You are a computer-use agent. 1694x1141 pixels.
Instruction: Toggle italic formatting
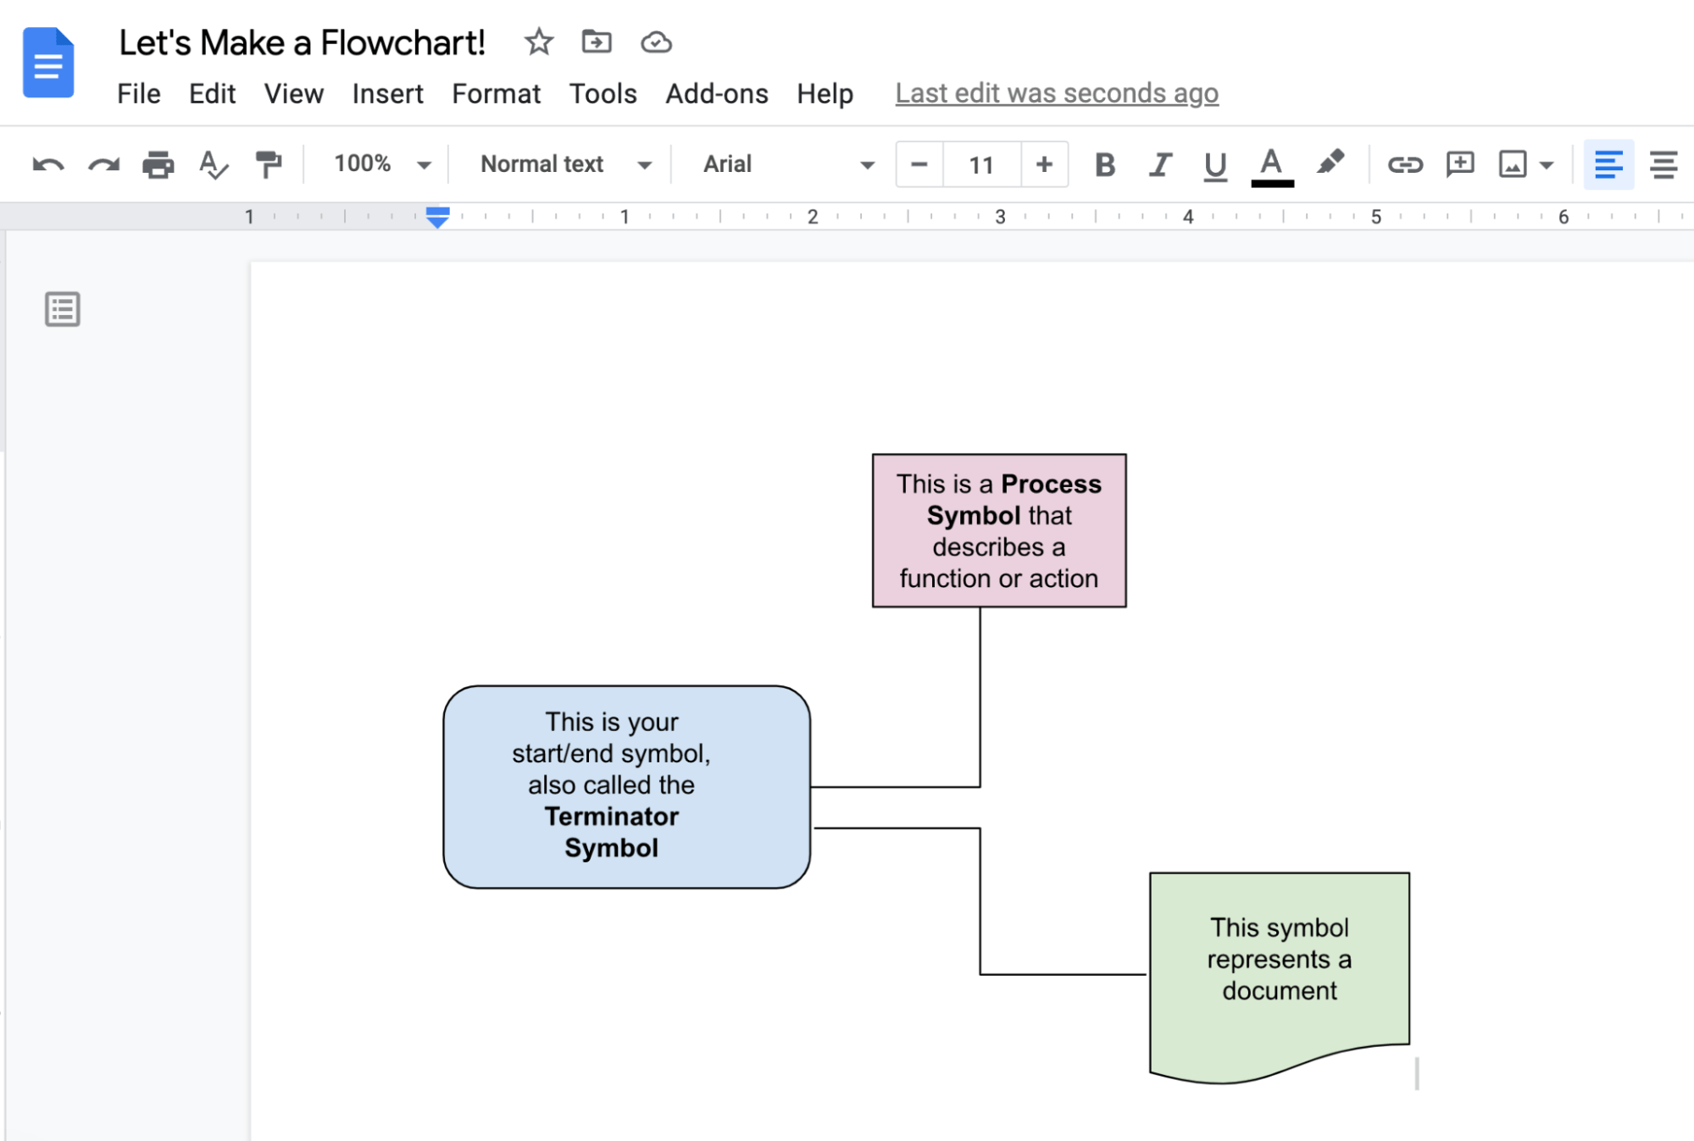coord(1160,164)
